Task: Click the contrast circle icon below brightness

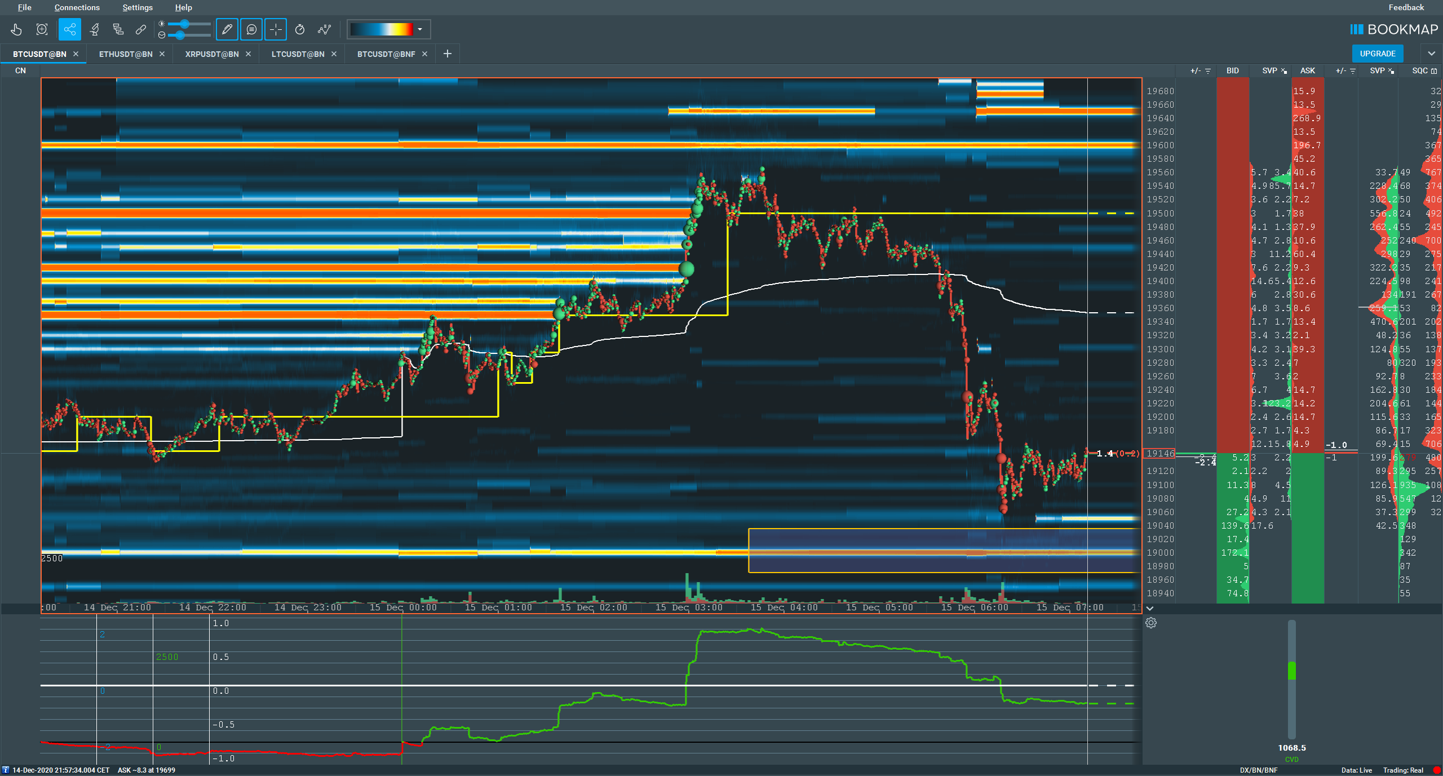Action: pos(162,35)
